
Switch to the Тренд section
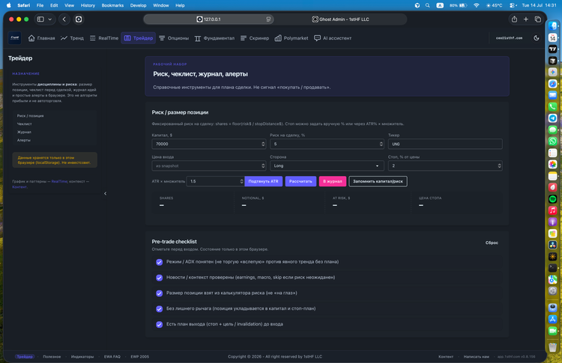(x=72, y=38)
